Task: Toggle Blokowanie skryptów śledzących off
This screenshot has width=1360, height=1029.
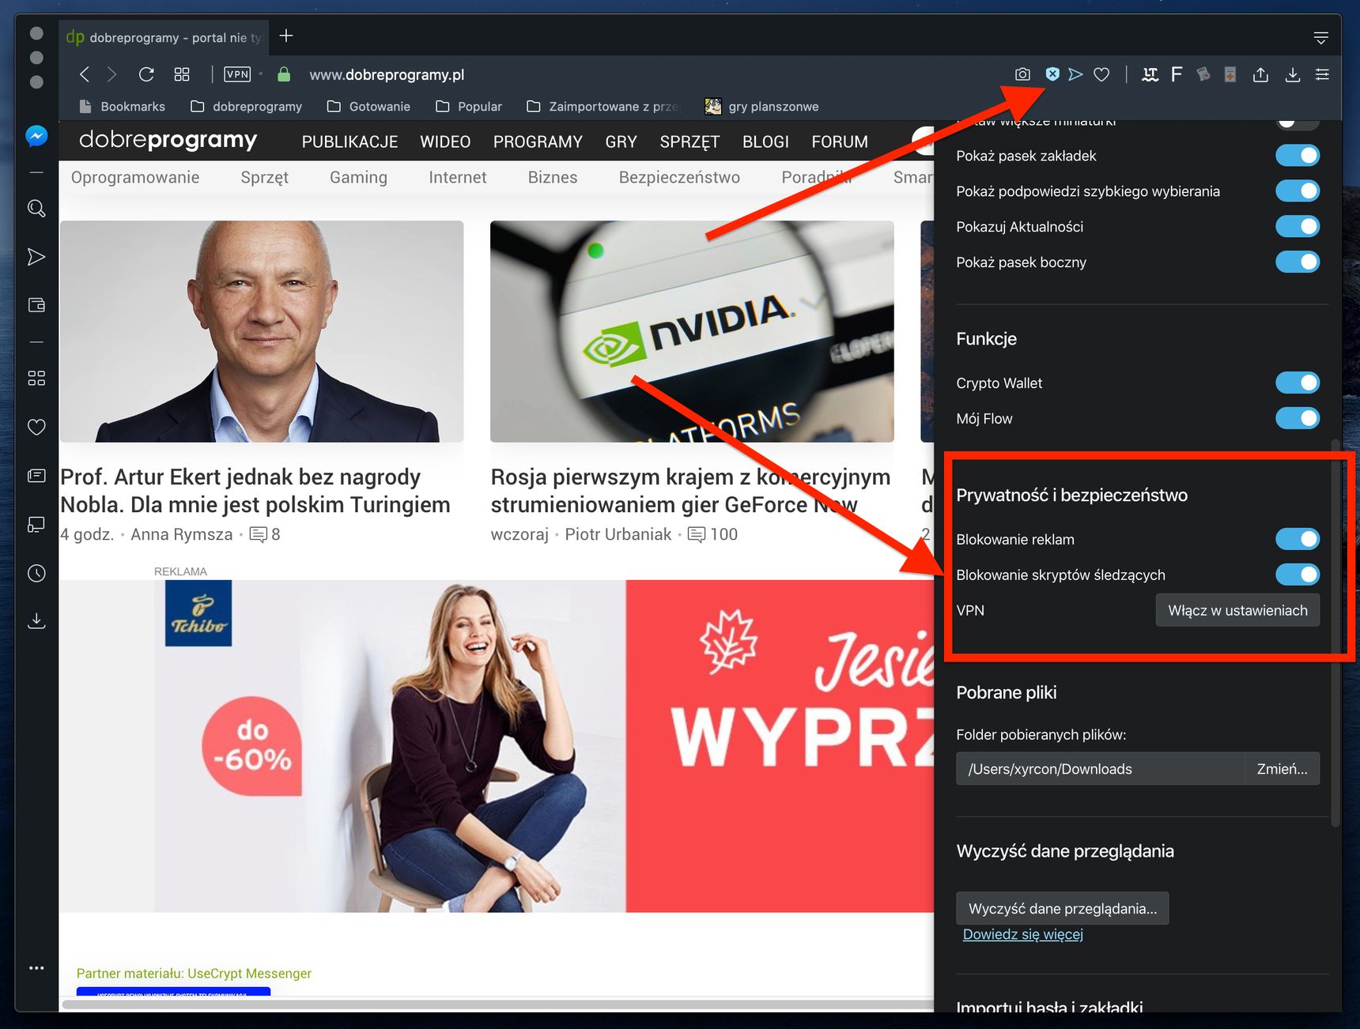Action: 1298,575
